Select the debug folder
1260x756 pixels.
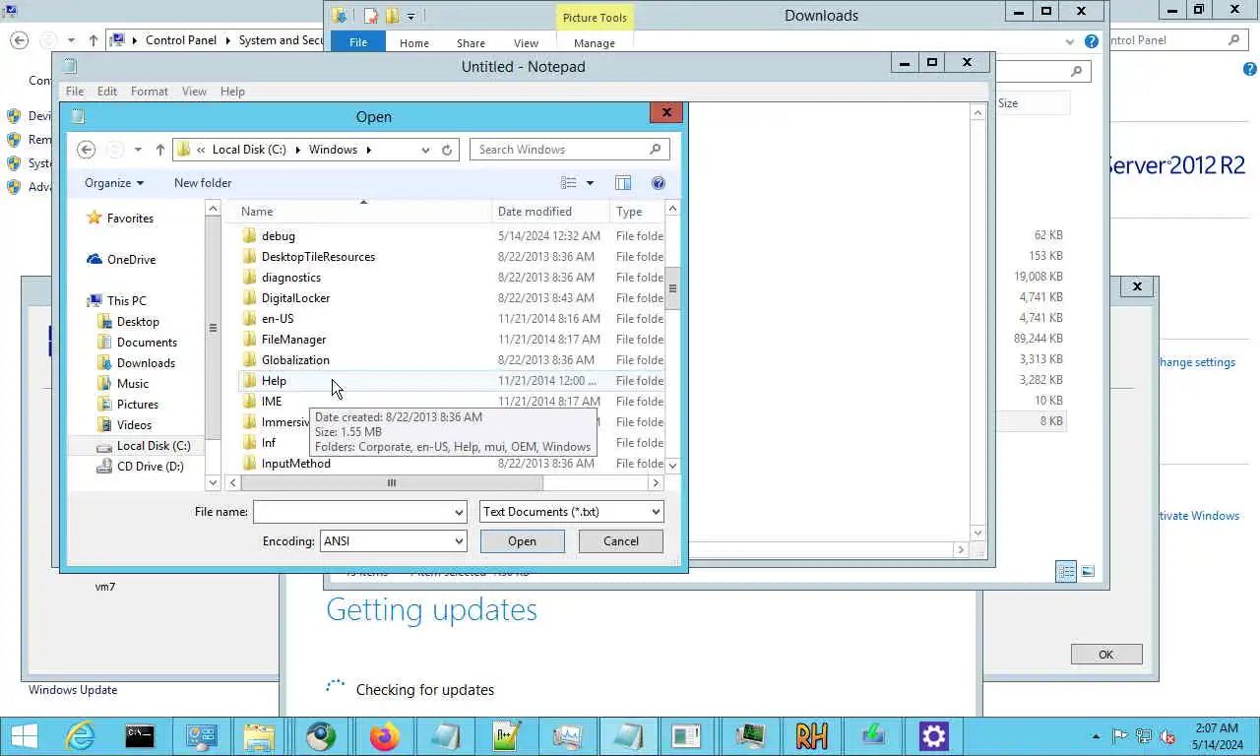click(279, 236)
